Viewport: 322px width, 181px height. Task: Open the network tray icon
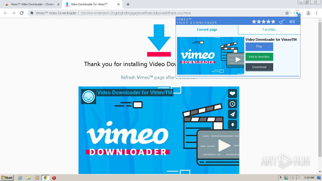pyautogui.click(x=286, y=178)
